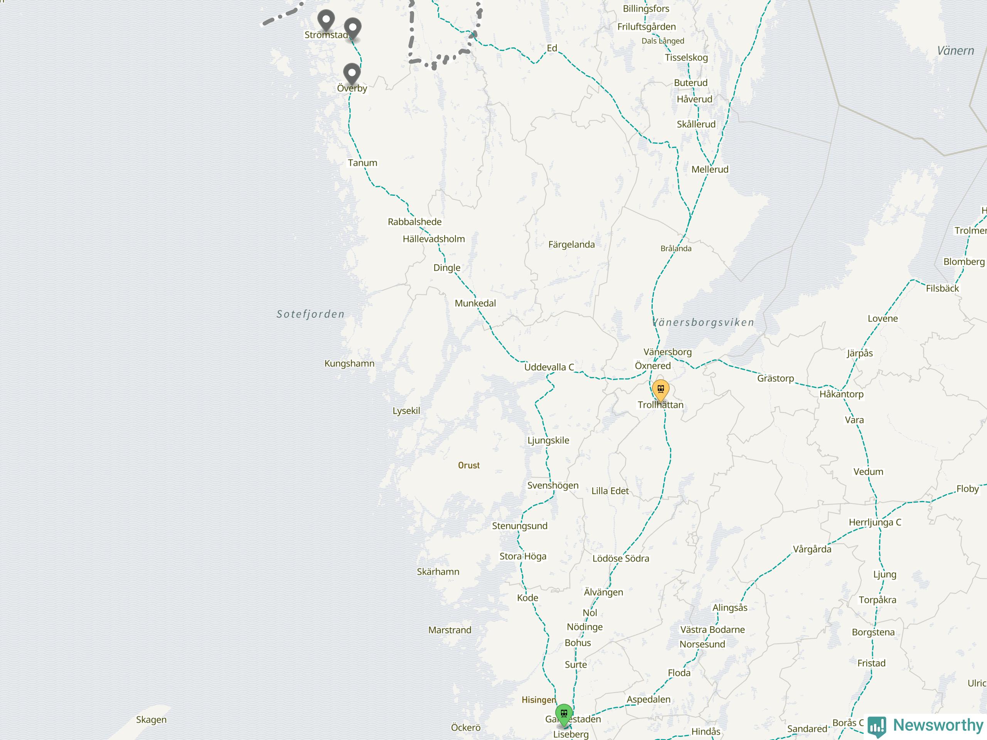Click the Mellerud station label
Screen dimensions: 987x740
click(x=709, y=170)
